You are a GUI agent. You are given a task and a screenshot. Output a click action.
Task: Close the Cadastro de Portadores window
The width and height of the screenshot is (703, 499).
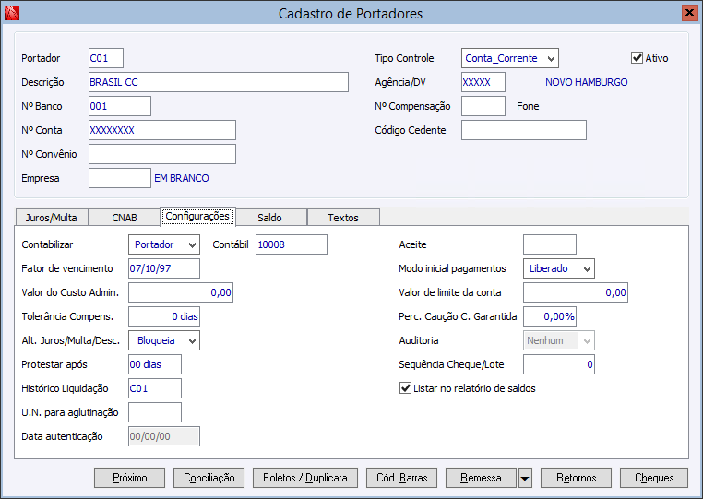(x=688, y=13)
